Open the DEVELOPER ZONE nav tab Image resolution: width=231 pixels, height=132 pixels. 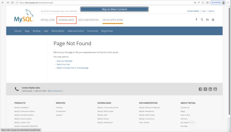coord(113,20)
